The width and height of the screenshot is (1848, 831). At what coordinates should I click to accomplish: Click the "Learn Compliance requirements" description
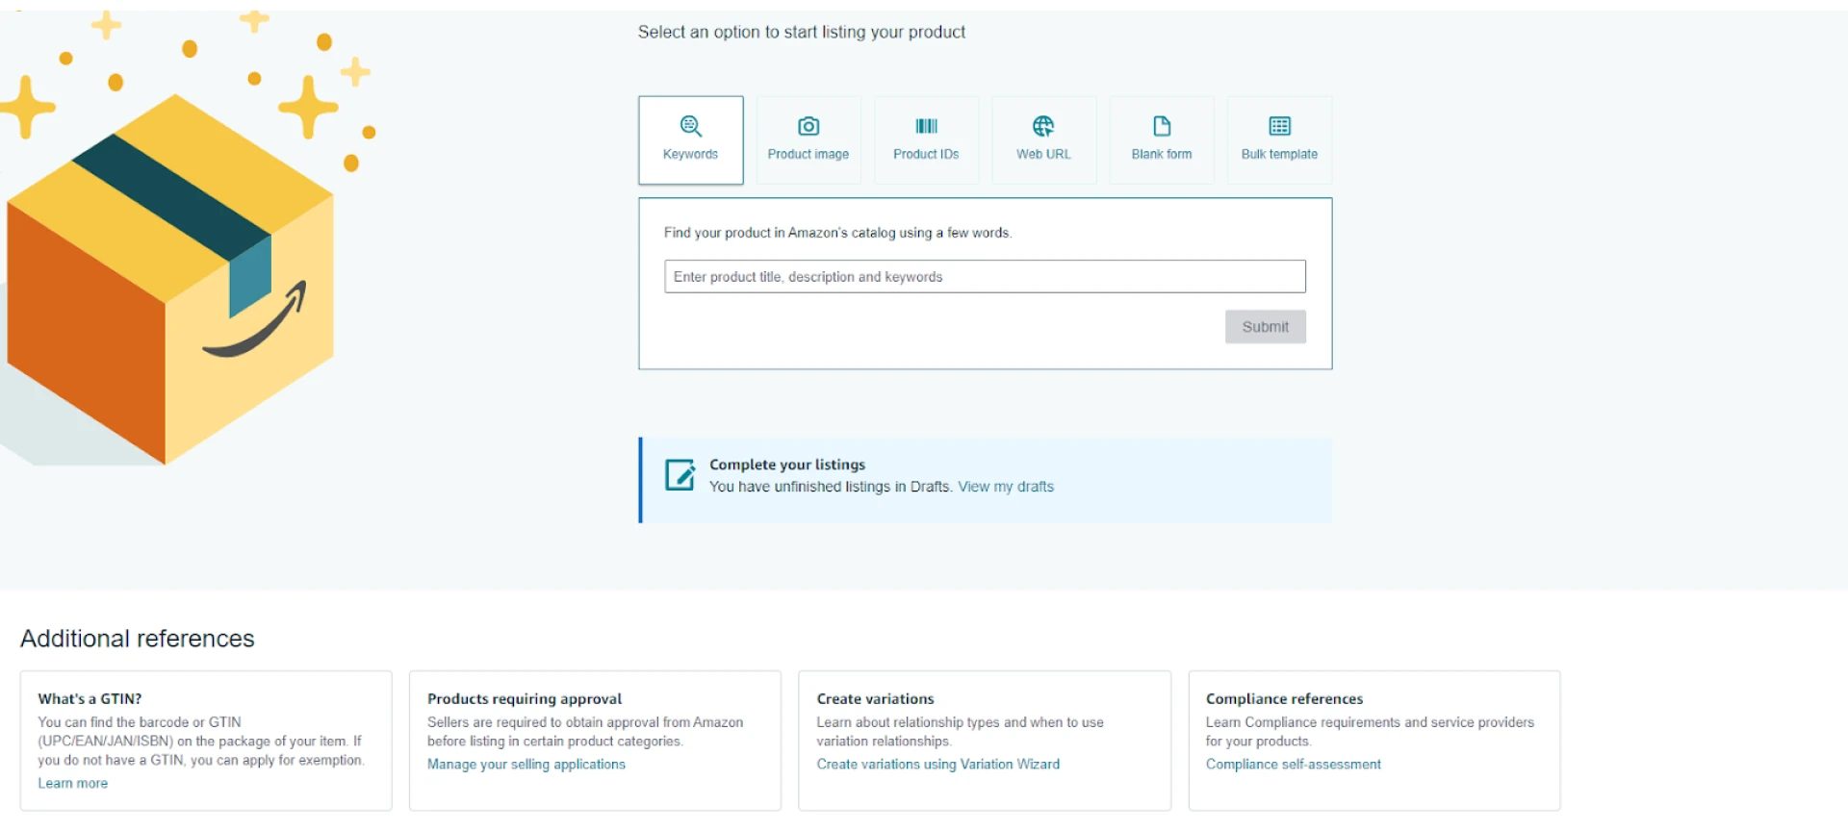(1370, 732)
